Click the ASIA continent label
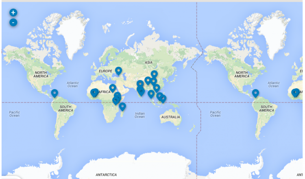The height and width of the screenshot is (179, 305). click(x=148, y=62)
